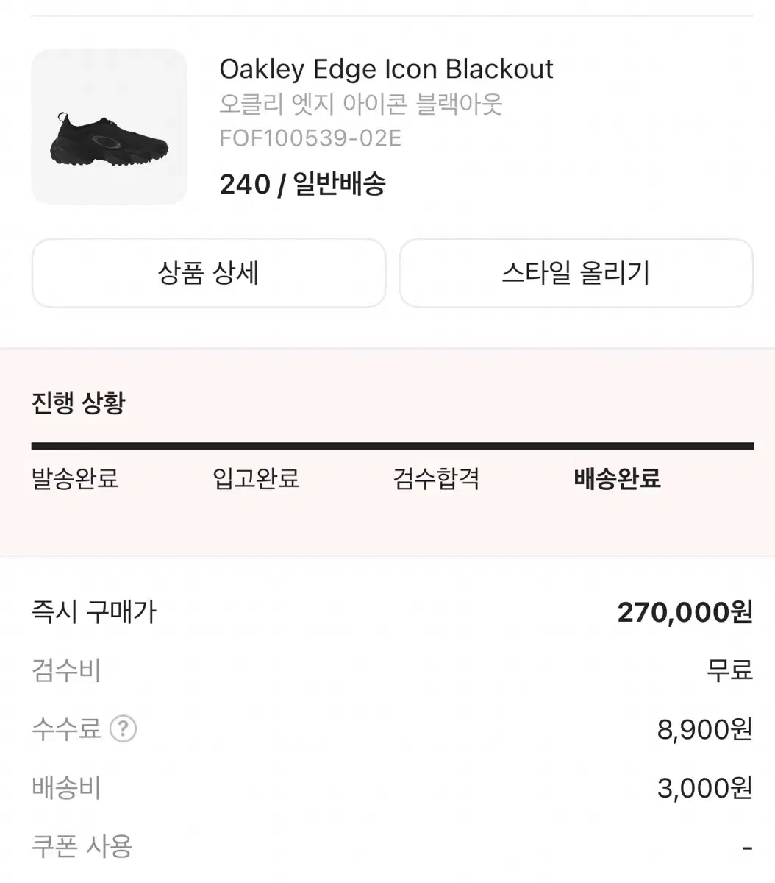Click the 검수비 무료 value

tap(730, 670)
